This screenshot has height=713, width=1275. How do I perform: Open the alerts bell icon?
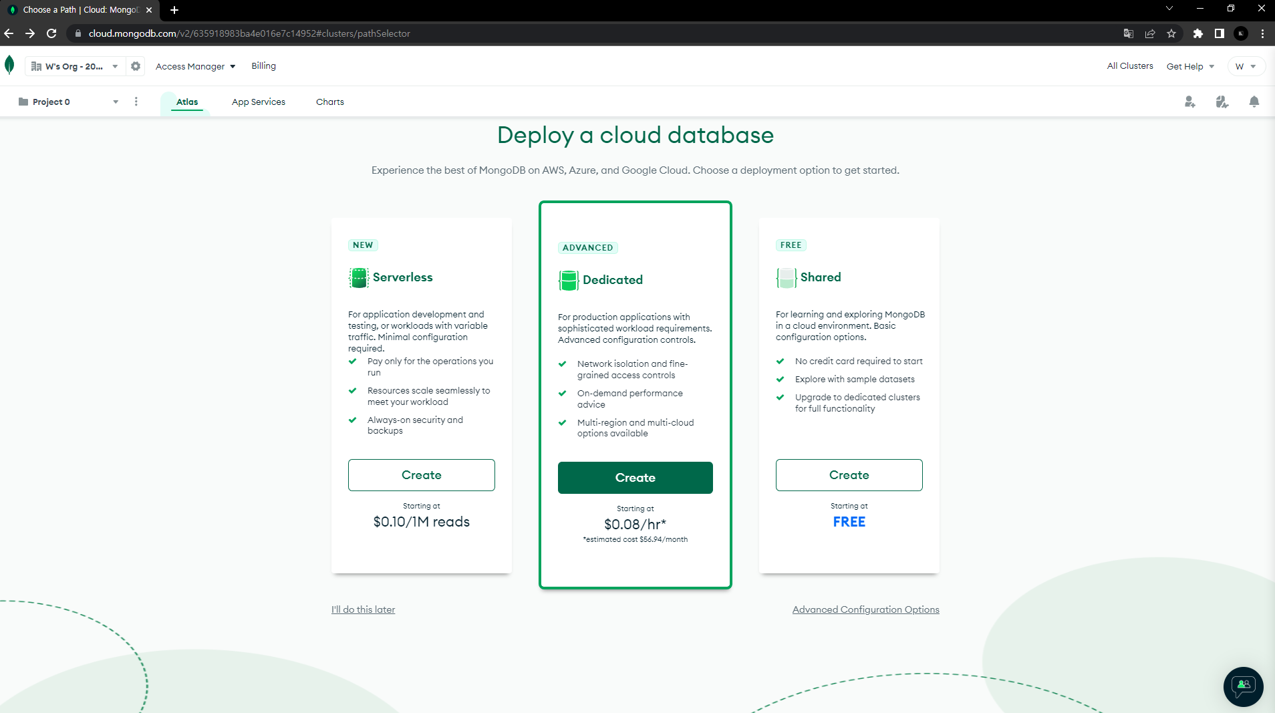point(1254,102)
